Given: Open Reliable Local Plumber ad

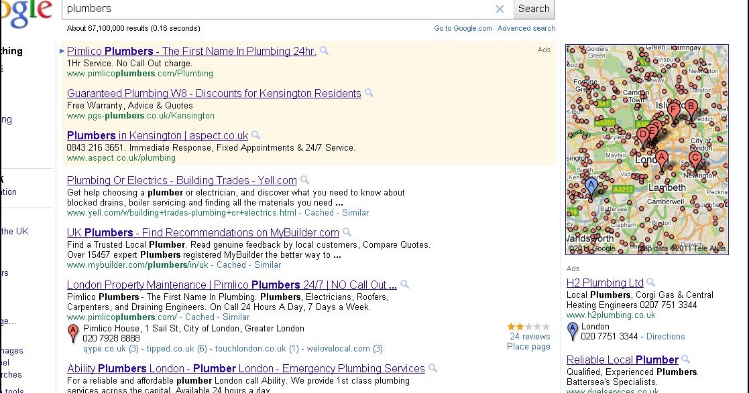Looking at the screenshot, I should point(622,360).
